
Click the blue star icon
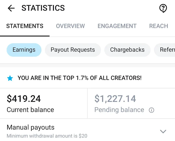tap(10, 78)
